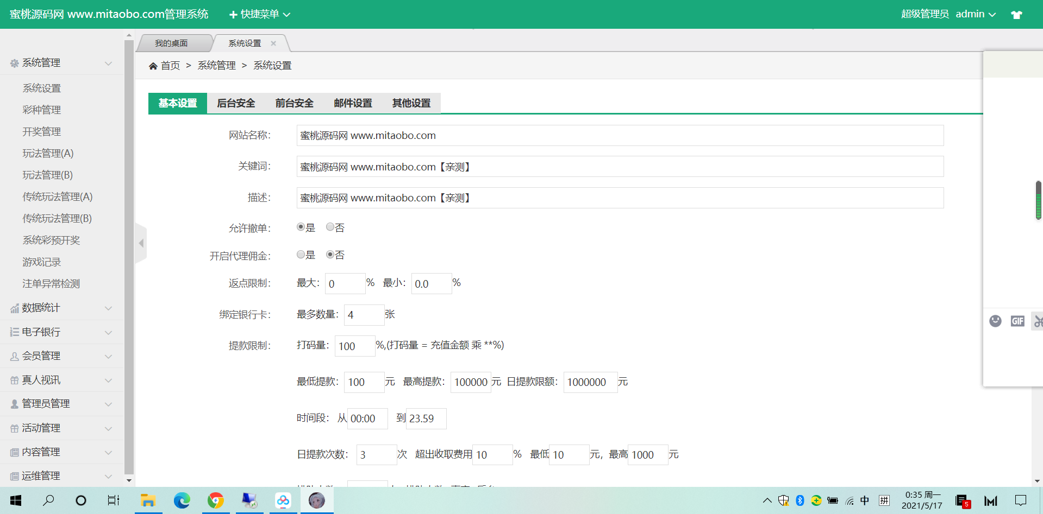Click the 网站名称 input field
Screen dimensions: 1043x514
pos(620,136)
